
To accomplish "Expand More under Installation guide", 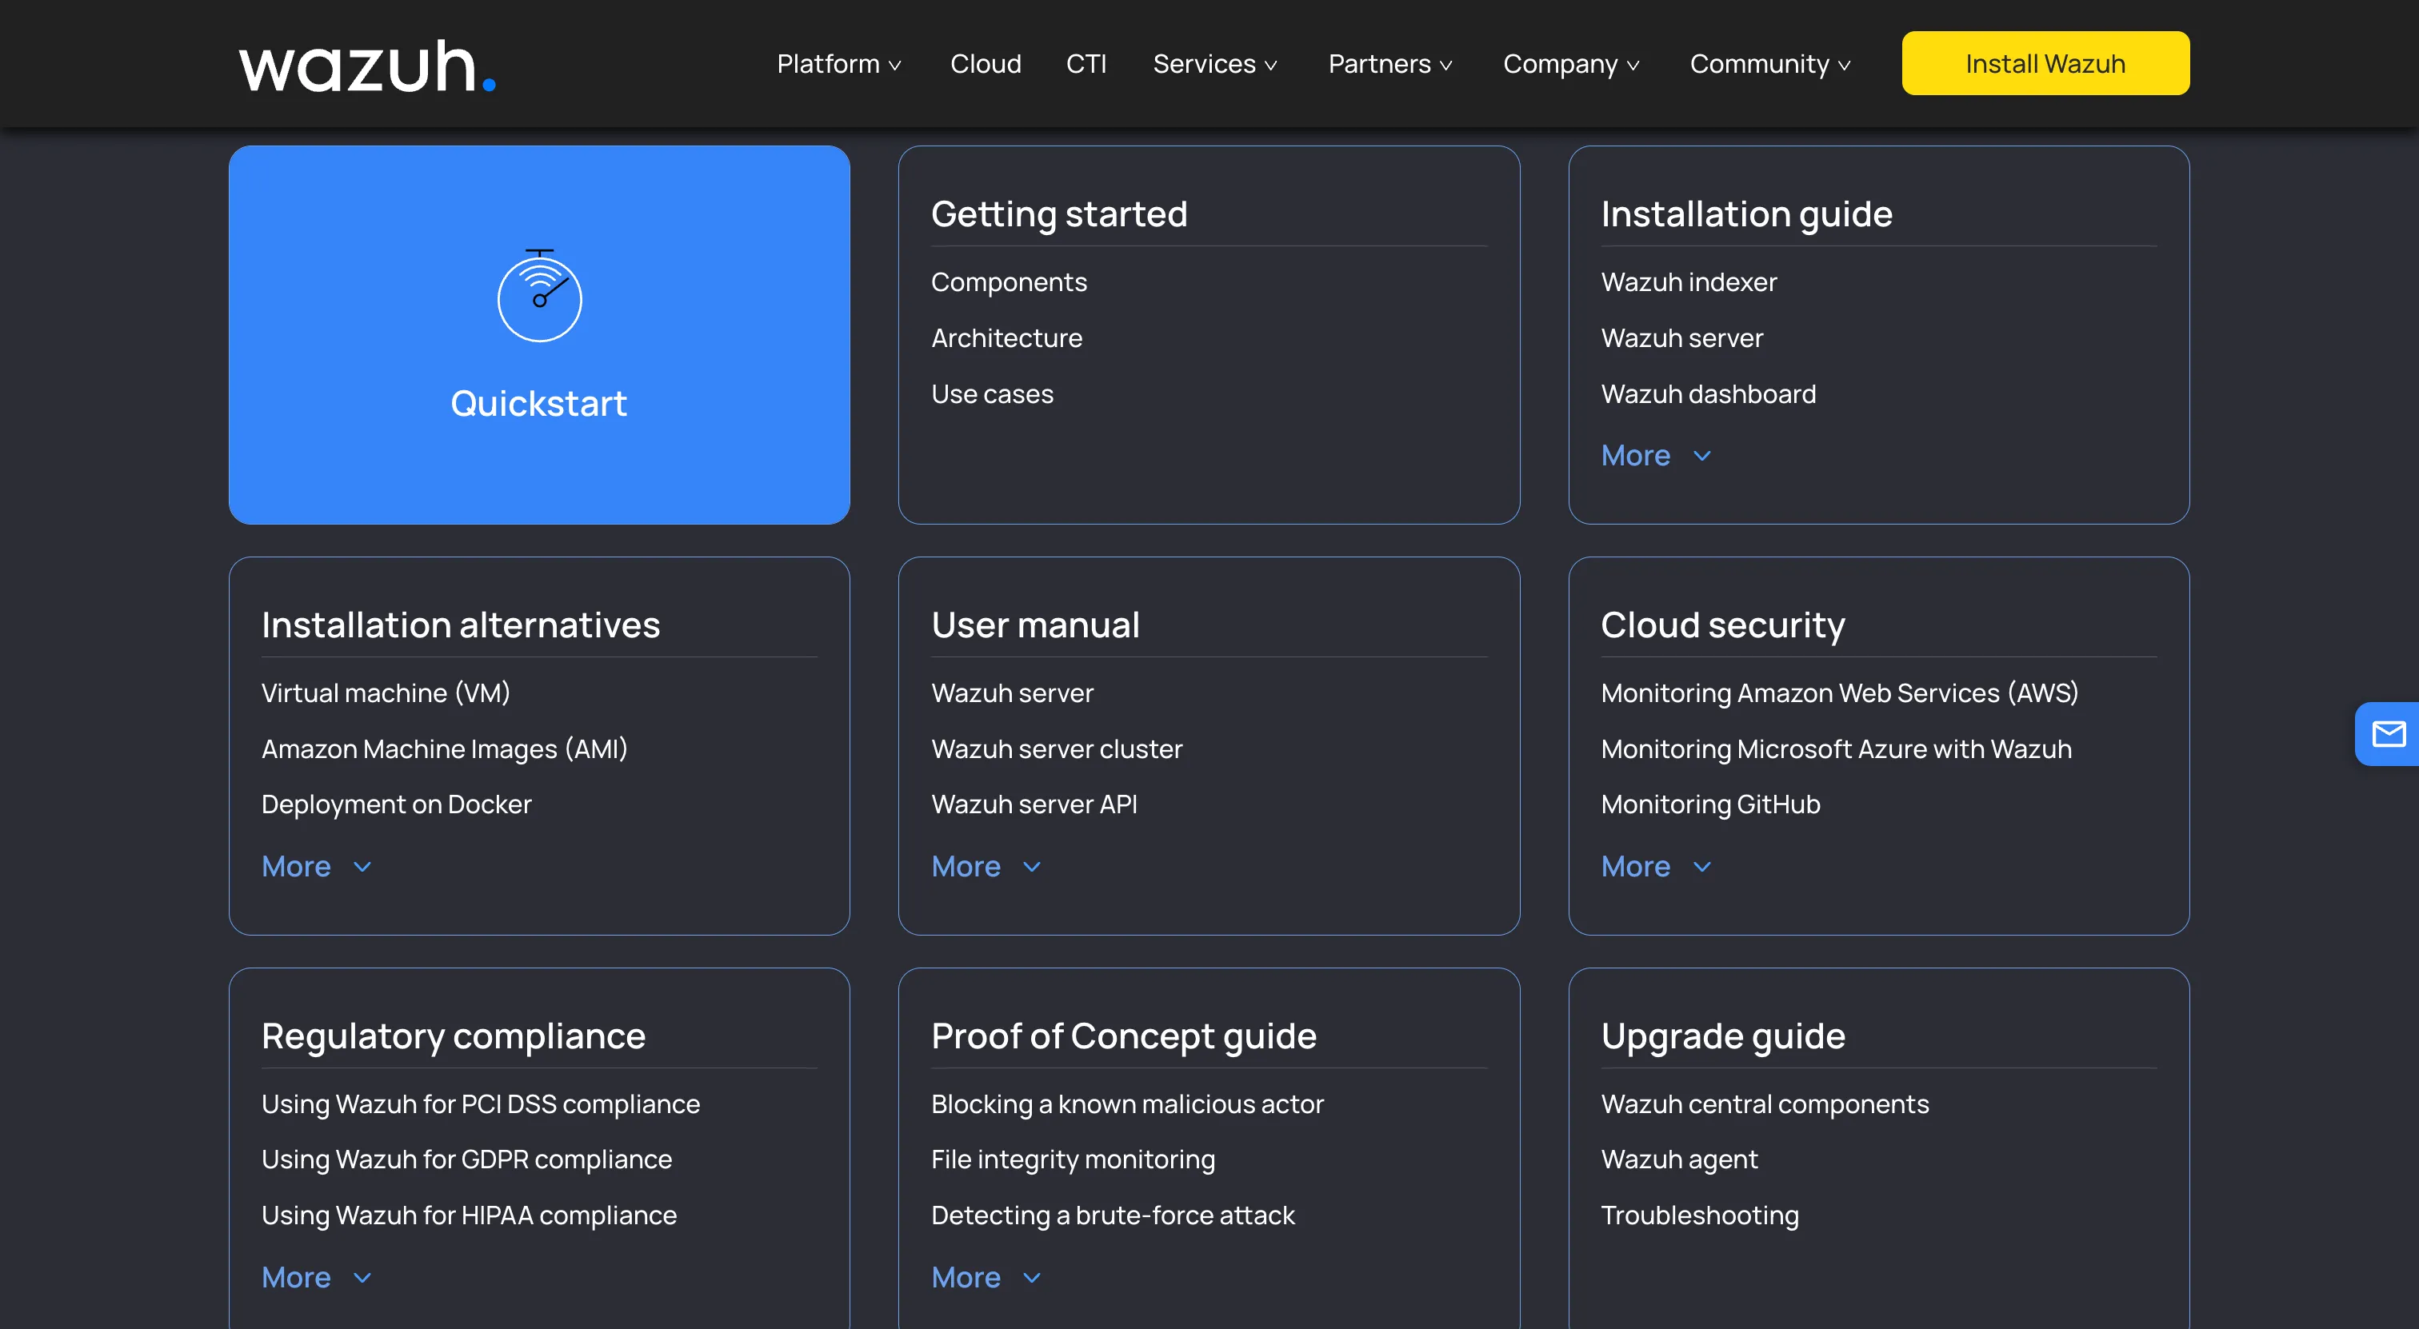I will (1657, 456).
